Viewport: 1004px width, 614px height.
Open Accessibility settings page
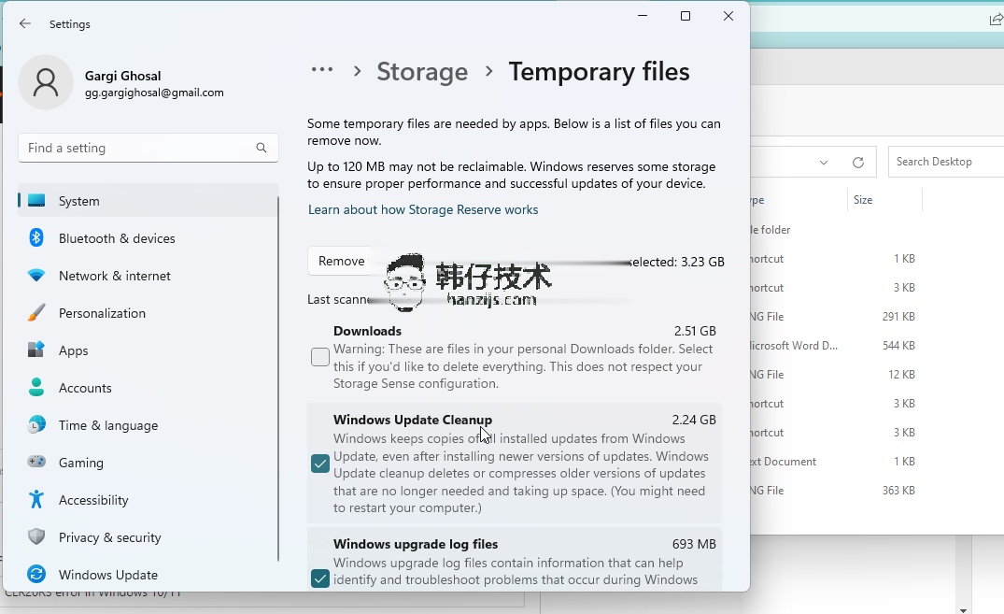coord(148,500)
